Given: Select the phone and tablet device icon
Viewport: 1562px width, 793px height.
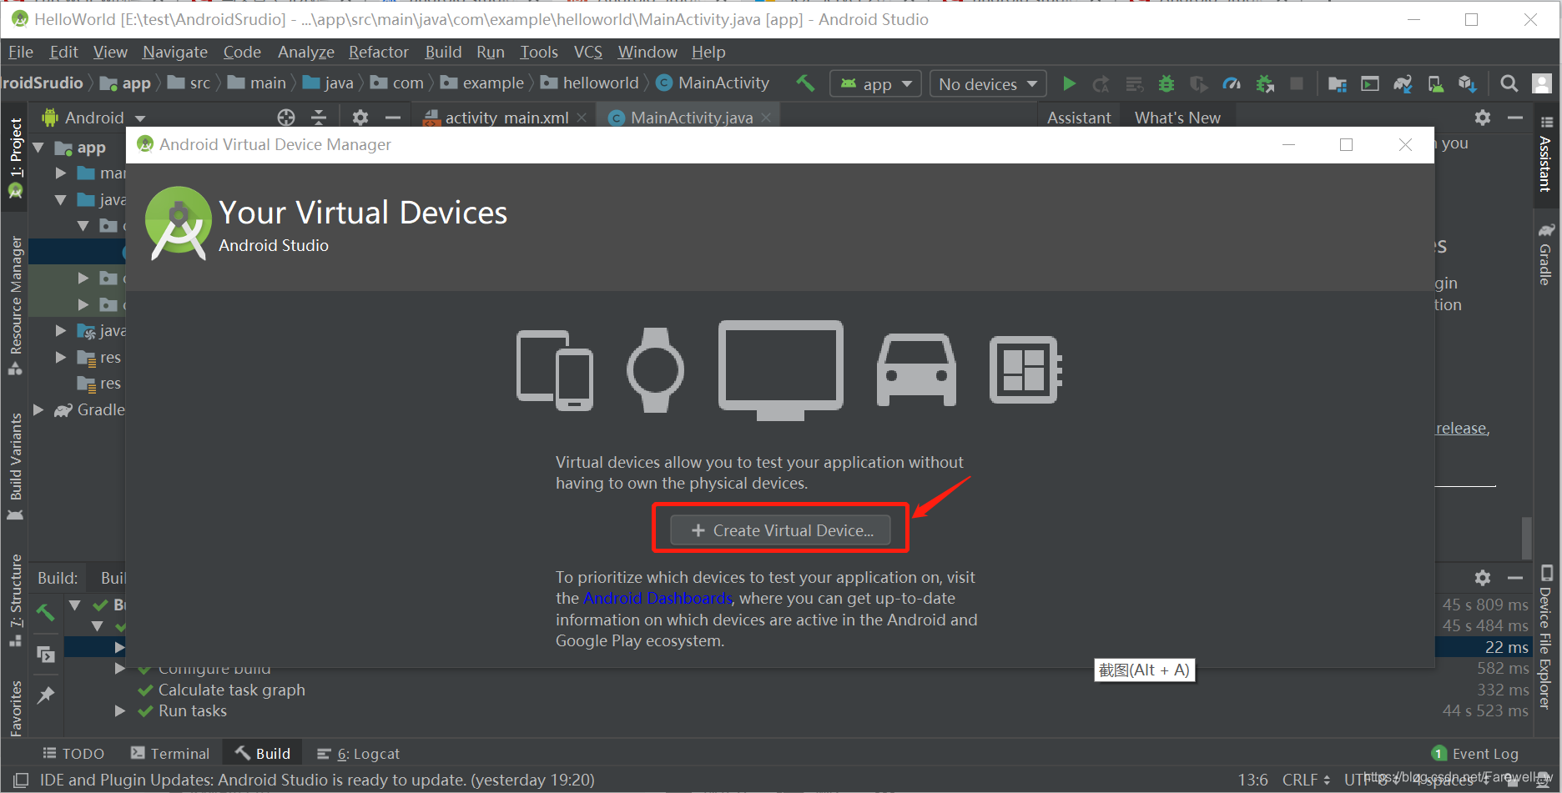Looking at the screenshot, I should tap(555, 370).
